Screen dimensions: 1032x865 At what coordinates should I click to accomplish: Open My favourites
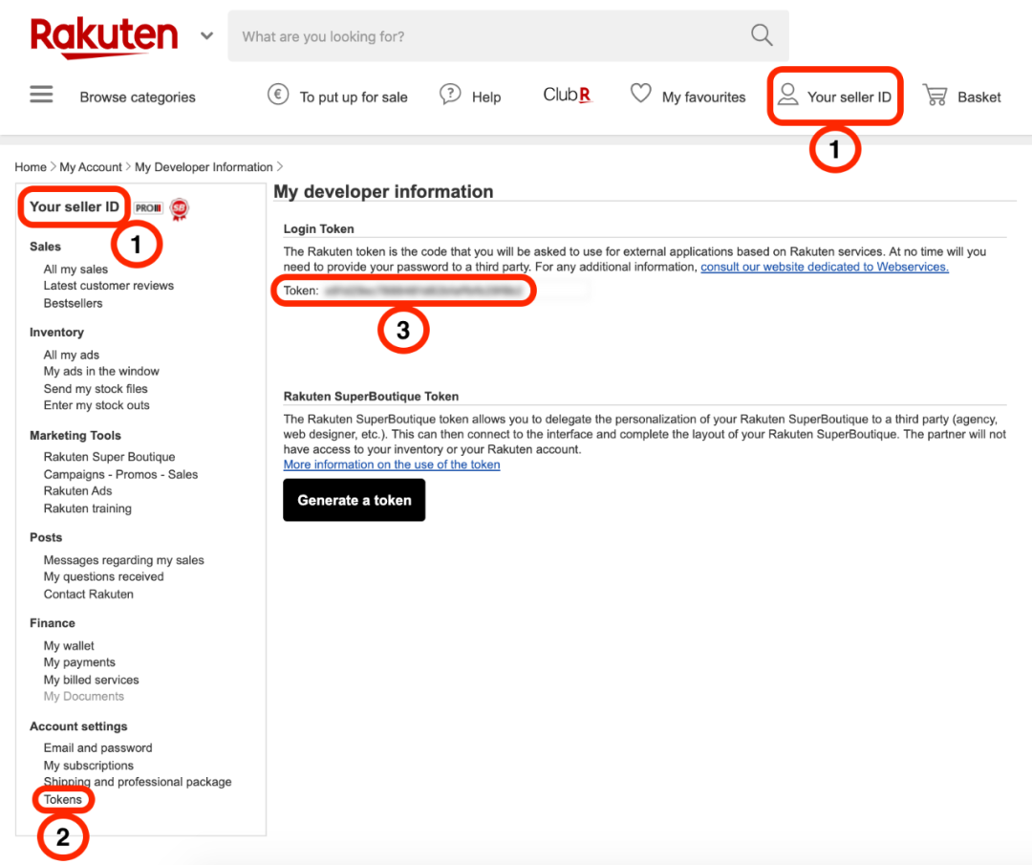[x=703, y=97]
